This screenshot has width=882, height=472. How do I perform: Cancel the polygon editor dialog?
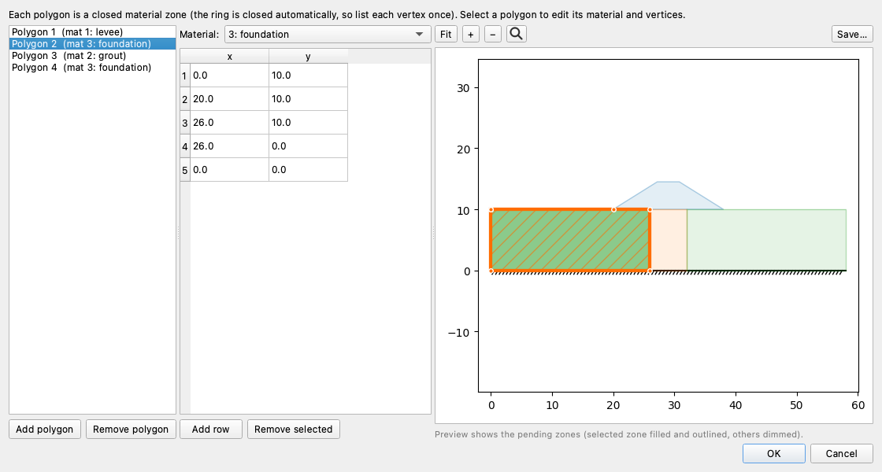(842, 453)
